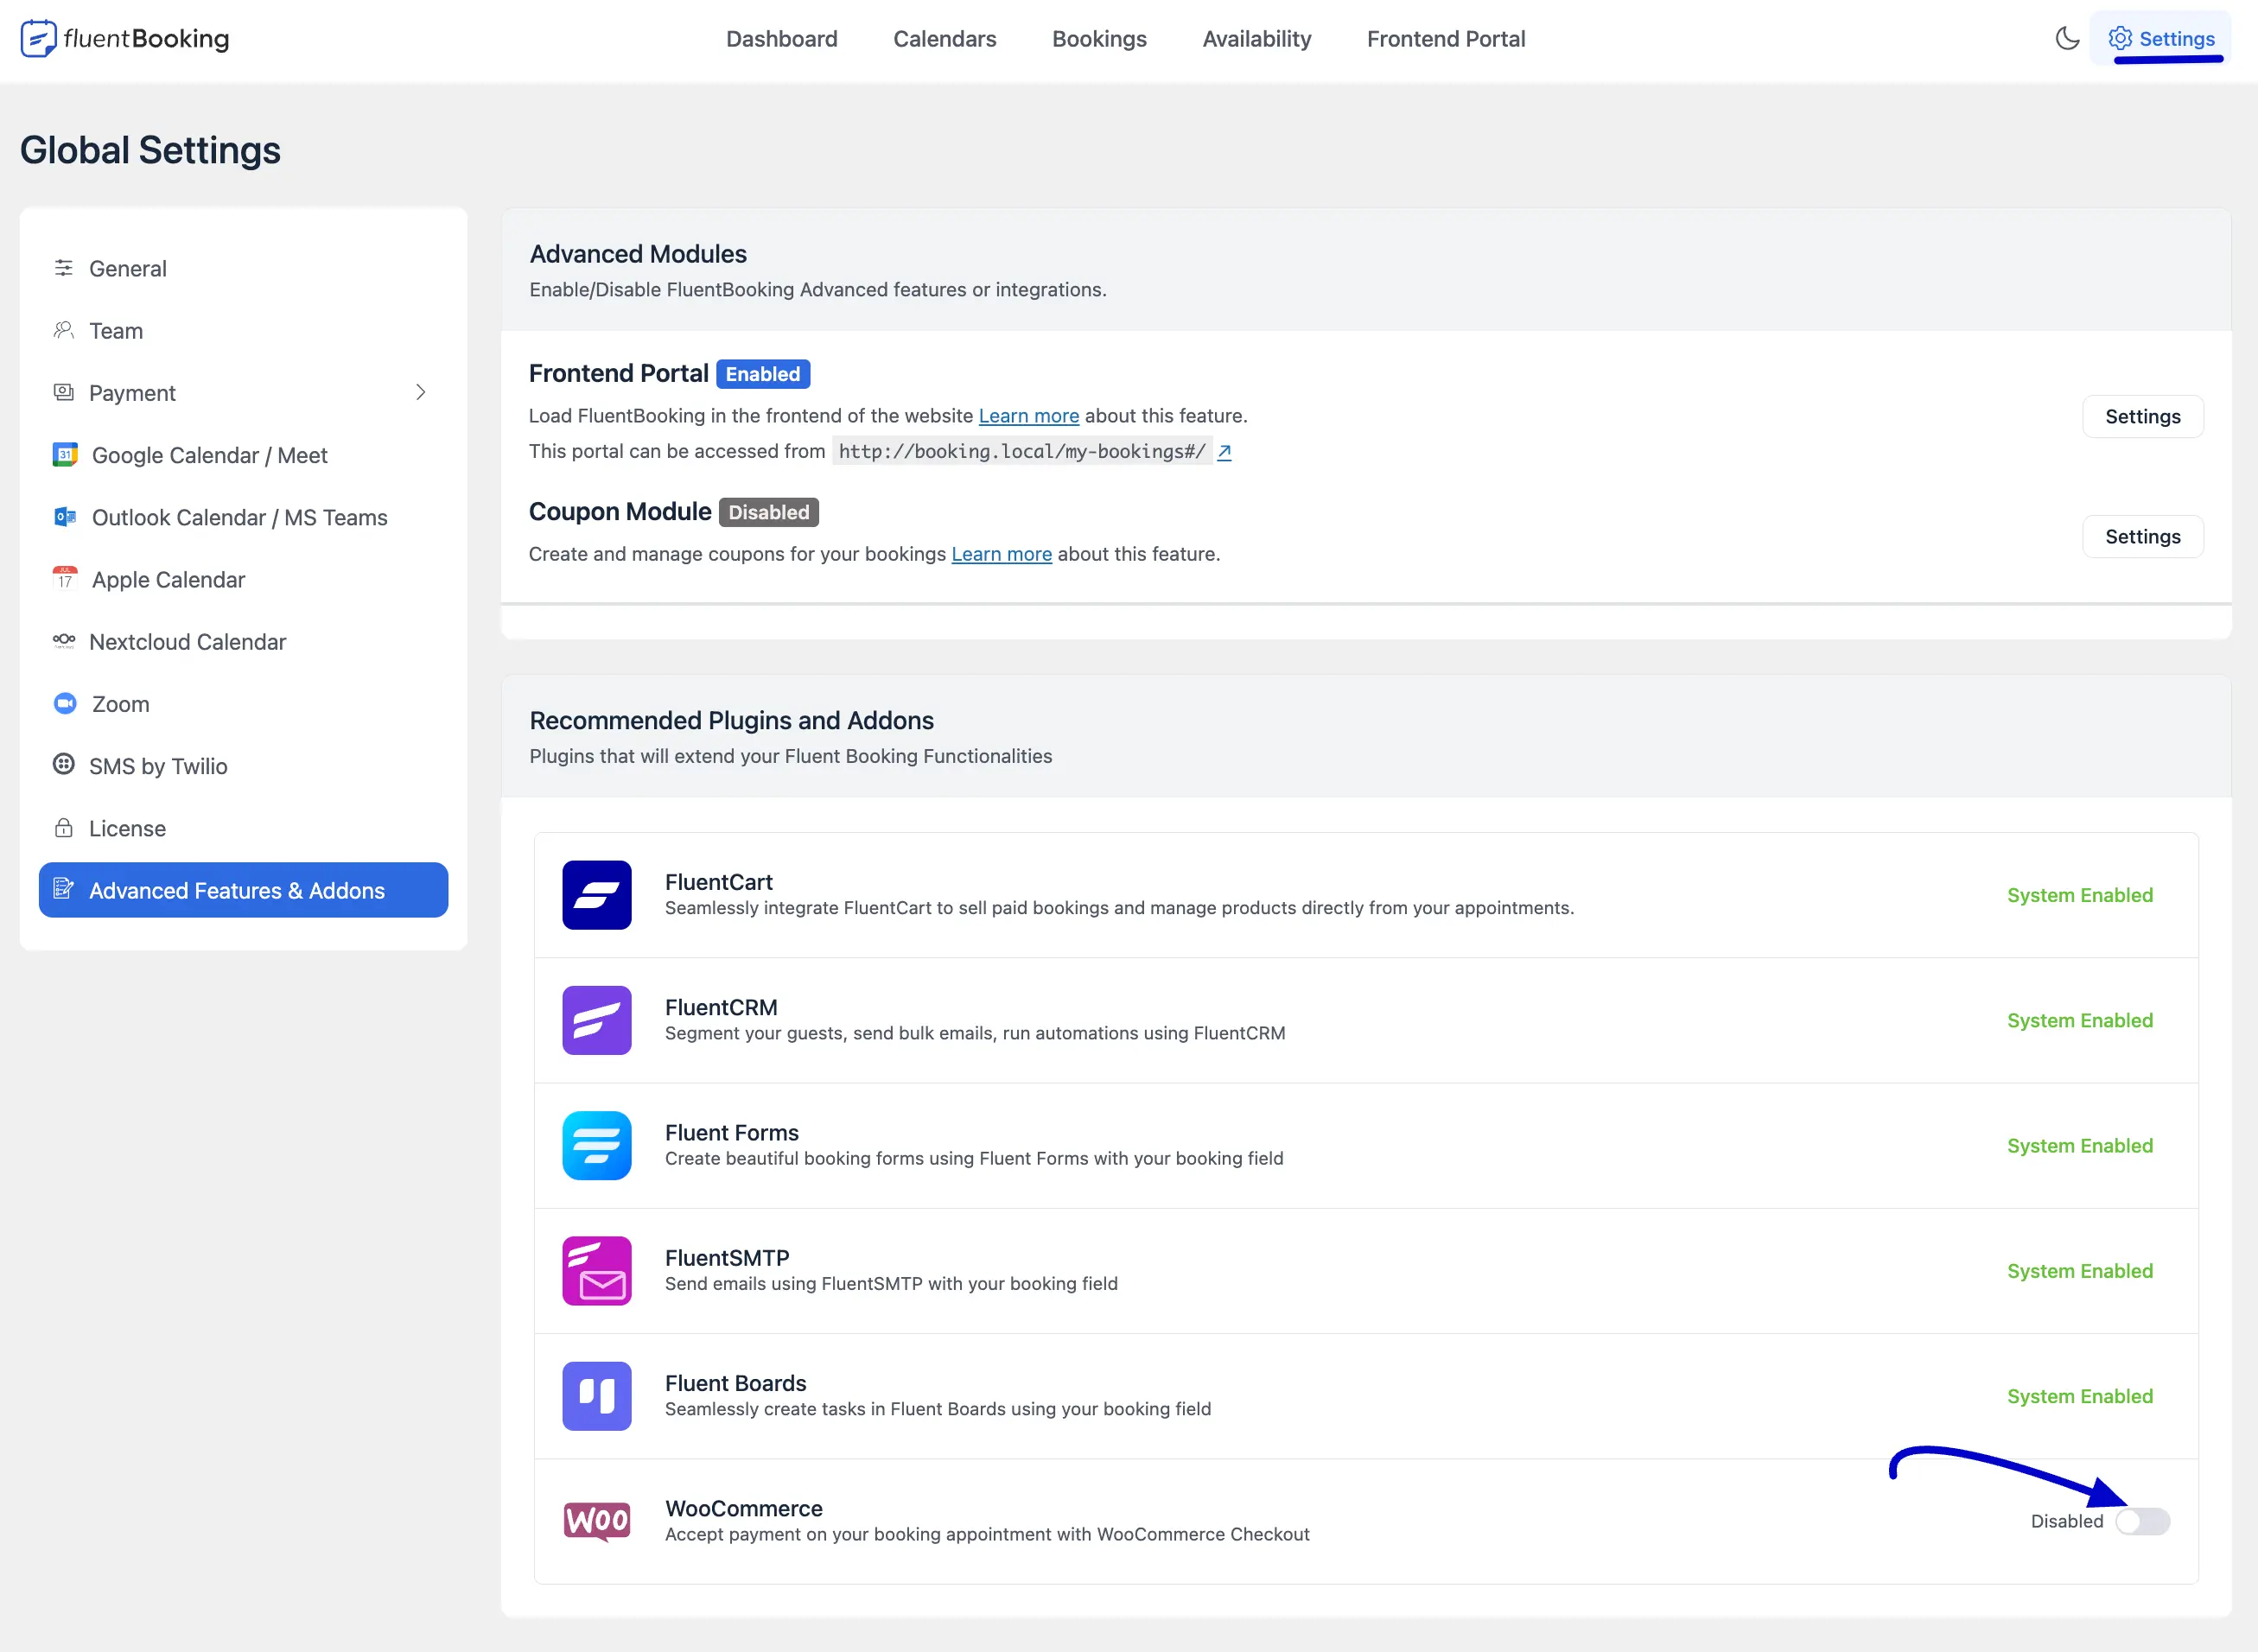Follow Frontend Portal Learn more link
Viewport: 2258px width, 1652px height.
click(x=1028, y=416)
